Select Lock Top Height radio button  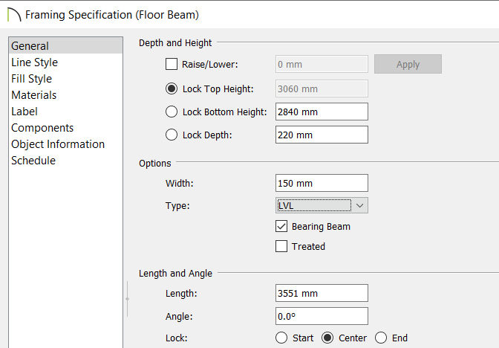[x=172, y=88]
